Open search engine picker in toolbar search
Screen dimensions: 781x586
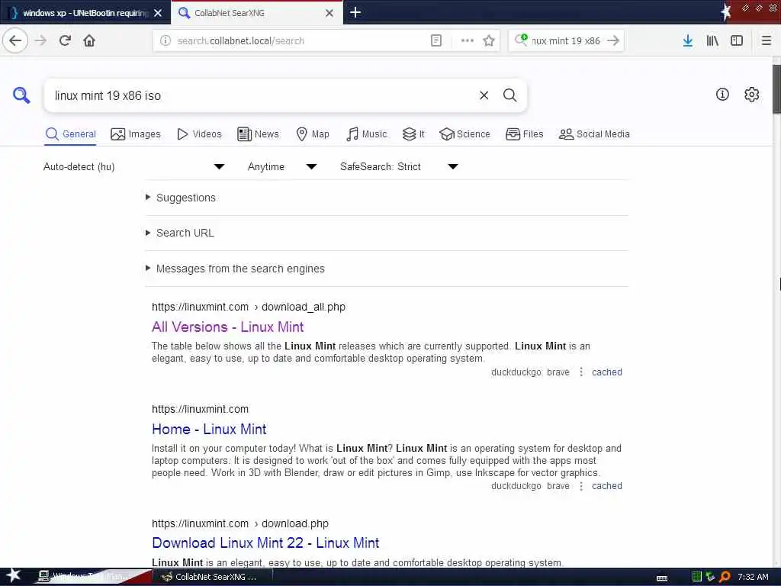click(x=521, y=40)
